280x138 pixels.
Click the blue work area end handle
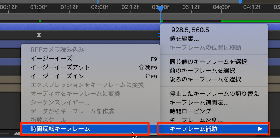coord(241,2)
